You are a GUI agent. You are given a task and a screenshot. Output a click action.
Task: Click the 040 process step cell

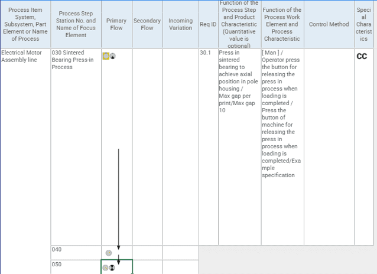point(76,253)
